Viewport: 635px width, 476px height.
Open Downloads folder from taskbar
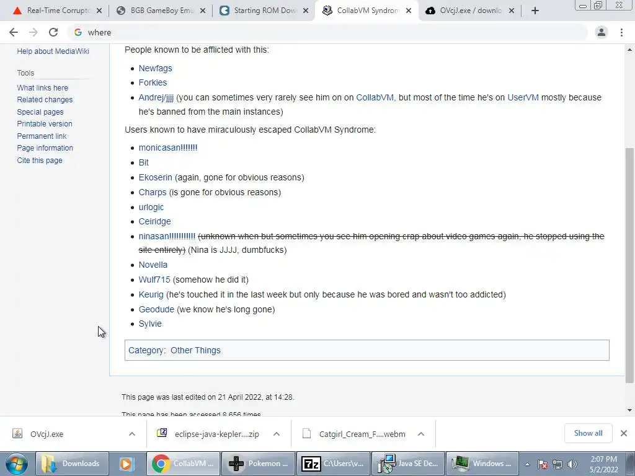click(72, 464)
